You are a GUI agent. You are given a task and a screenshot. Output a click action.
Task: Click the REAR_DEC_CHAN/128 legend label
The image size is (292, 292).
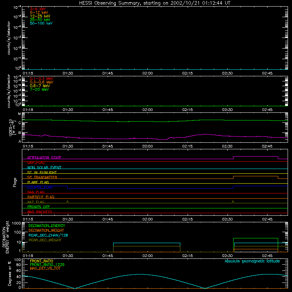point(48,235)
